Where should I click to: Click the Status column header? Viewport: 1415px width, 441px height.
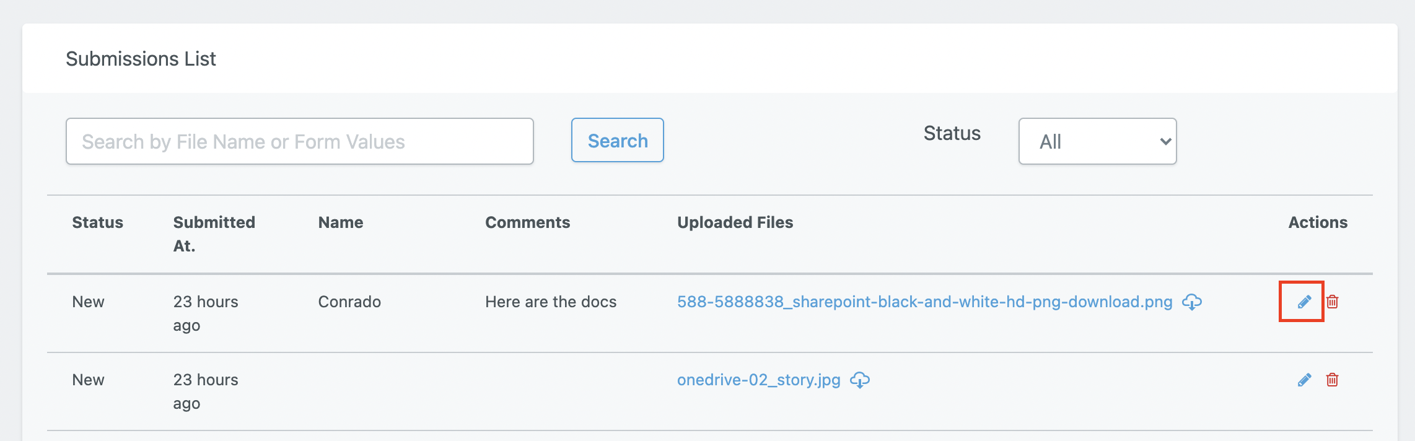pyautogui.click(x=97, y=222)
